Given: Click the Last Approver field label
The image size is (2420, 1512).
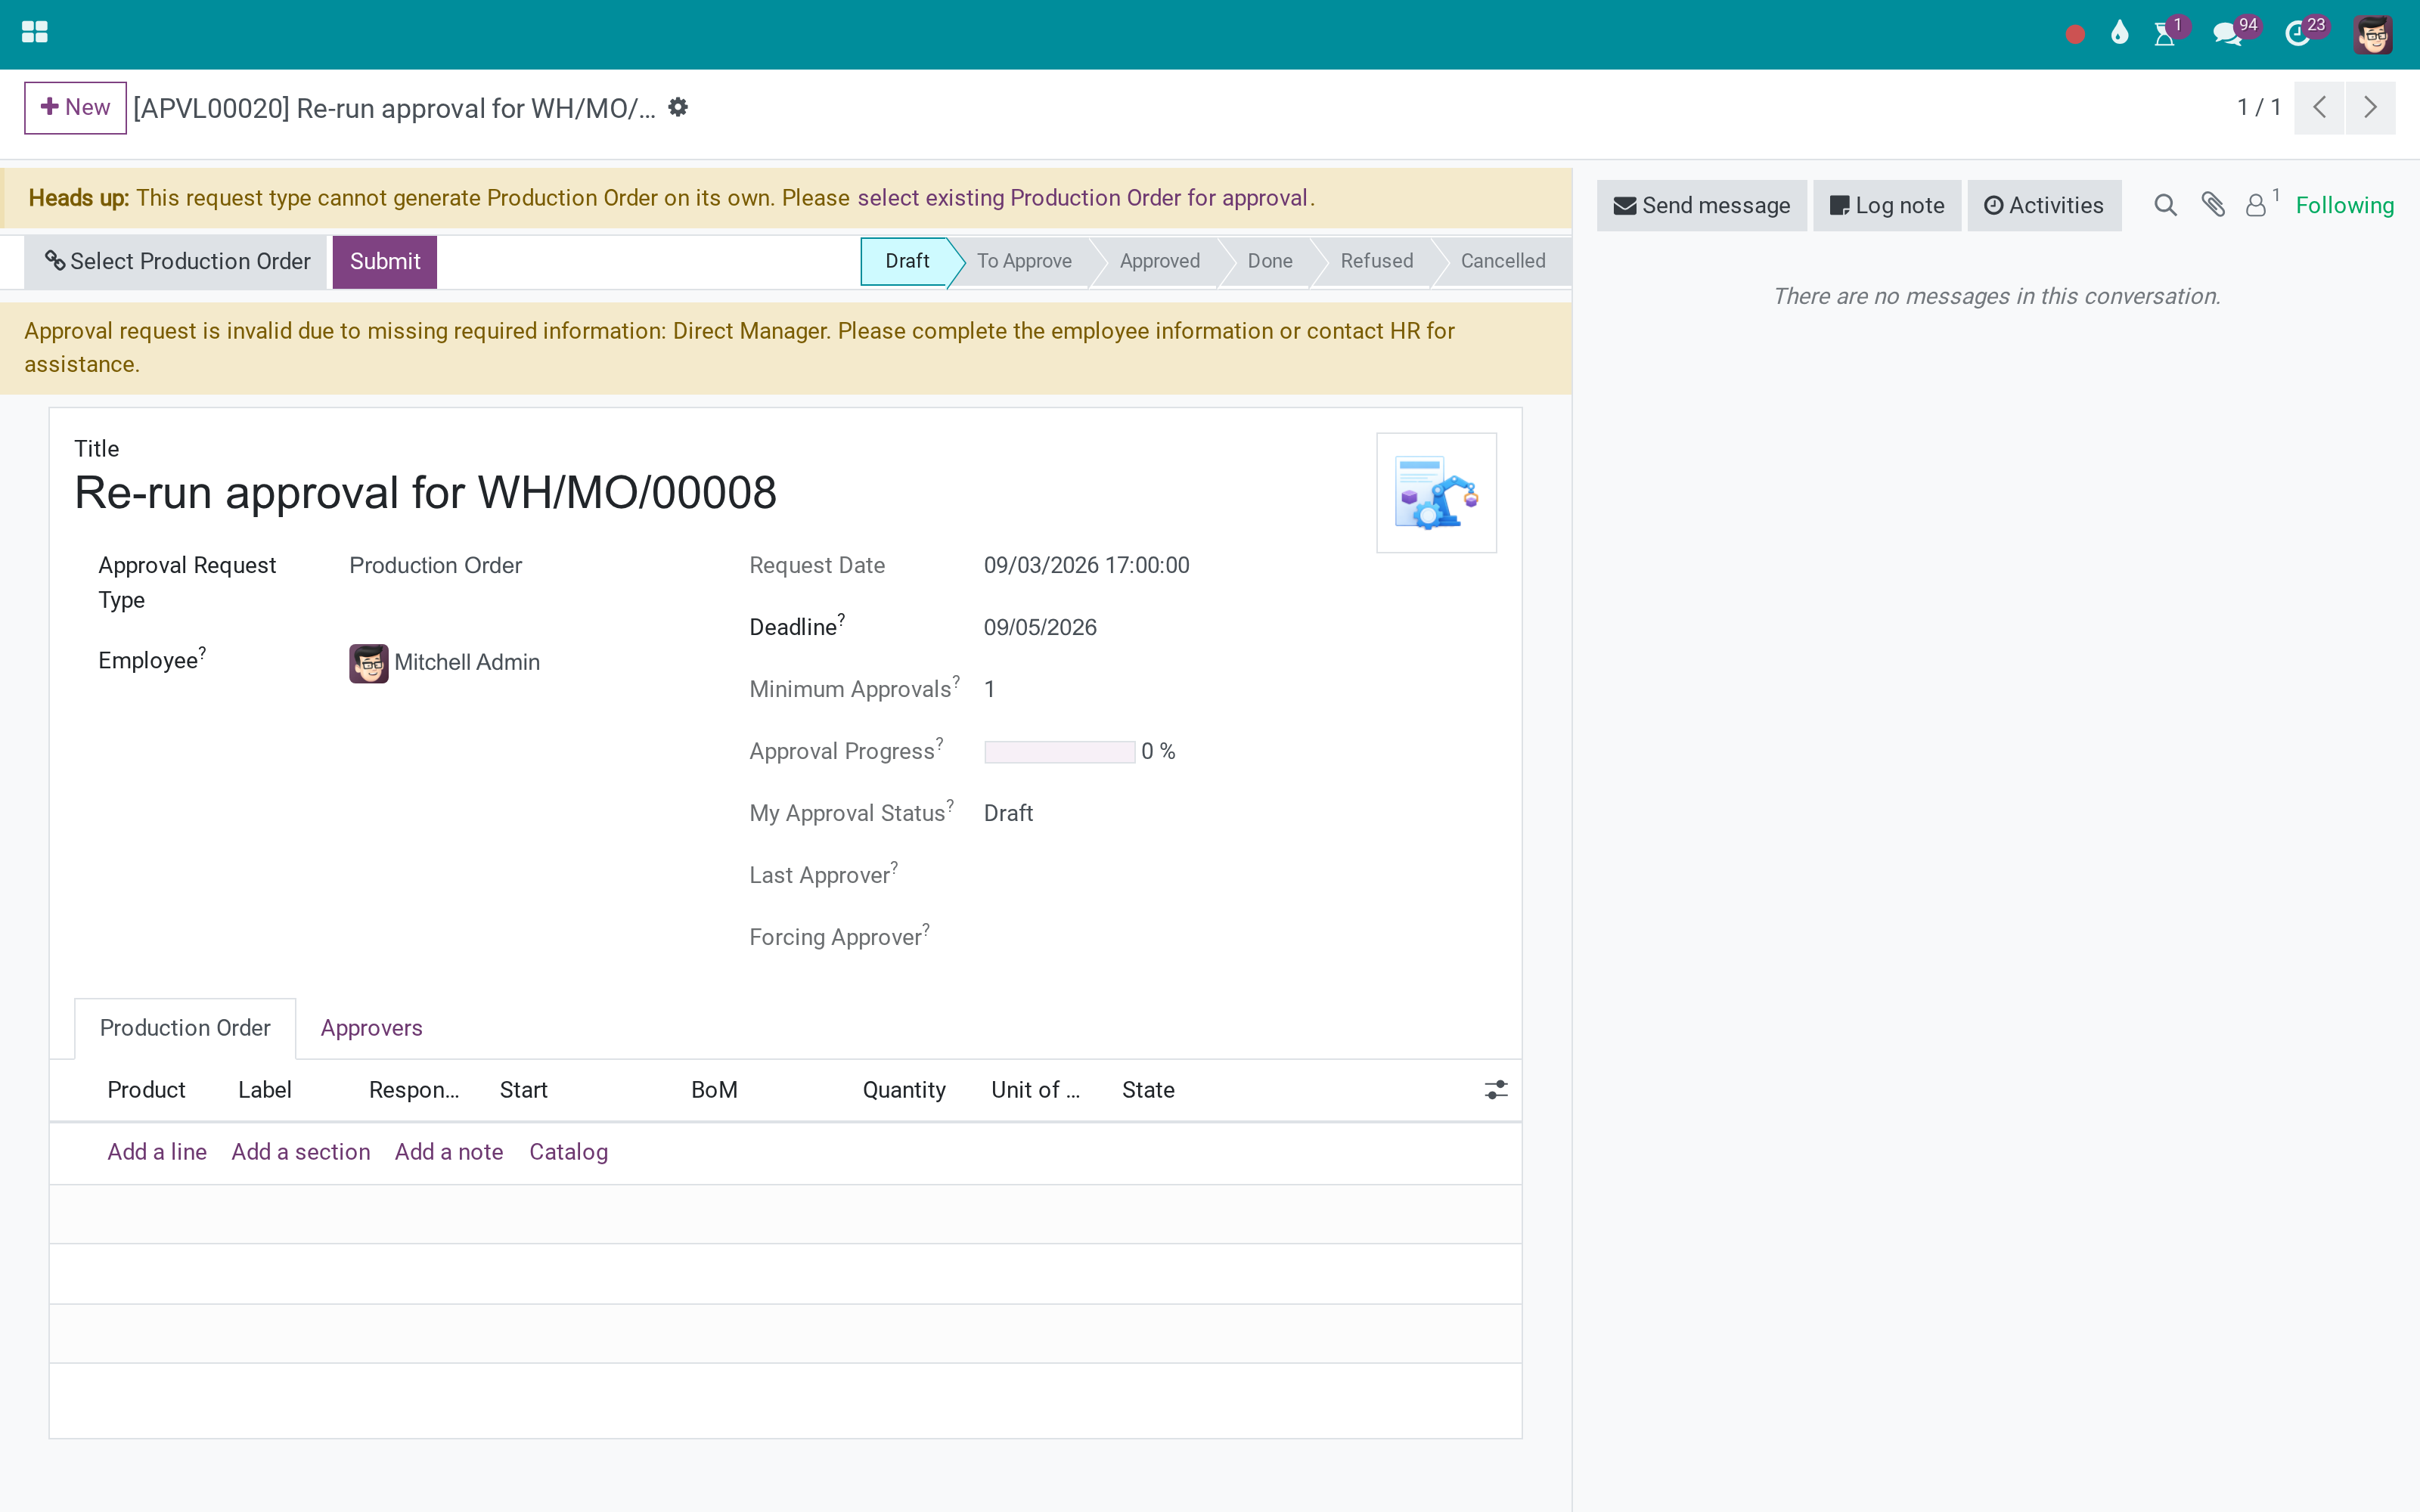Looking at the screenshot, I should click(823, 875).
